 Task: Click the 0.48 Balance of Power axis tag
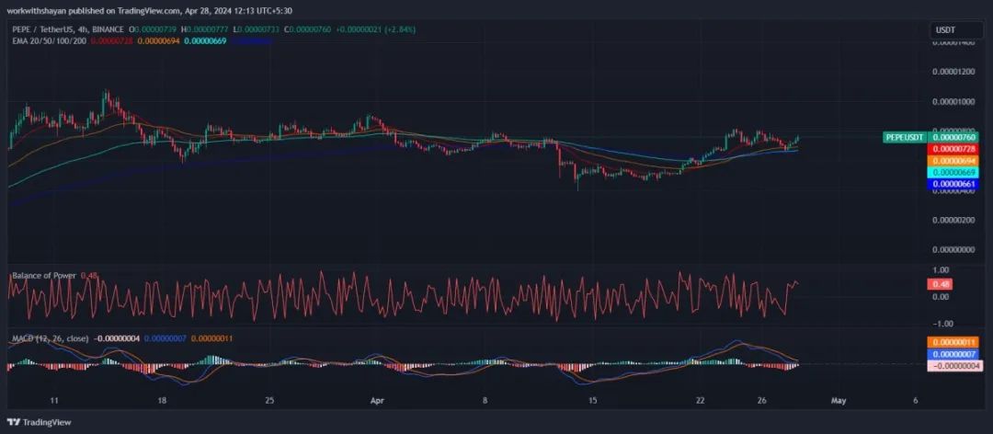tap(942, 284)
